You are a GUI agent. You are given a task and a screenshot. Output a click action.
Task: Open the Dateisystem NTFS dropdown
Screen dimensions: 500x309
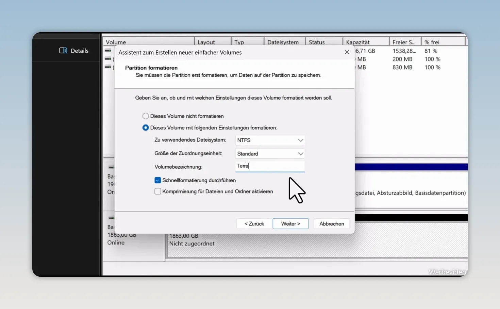[270, 140]
